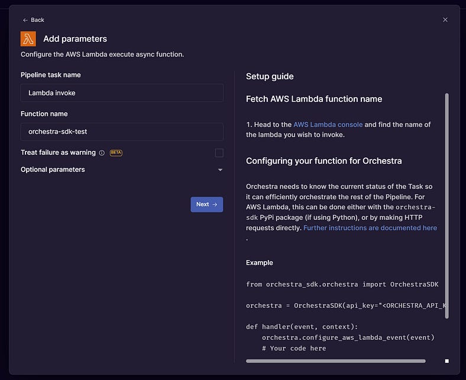The width and height of the screenshot is (466, 380).
Task: Click the white resize handle in the guide corner
Action: 446,361
